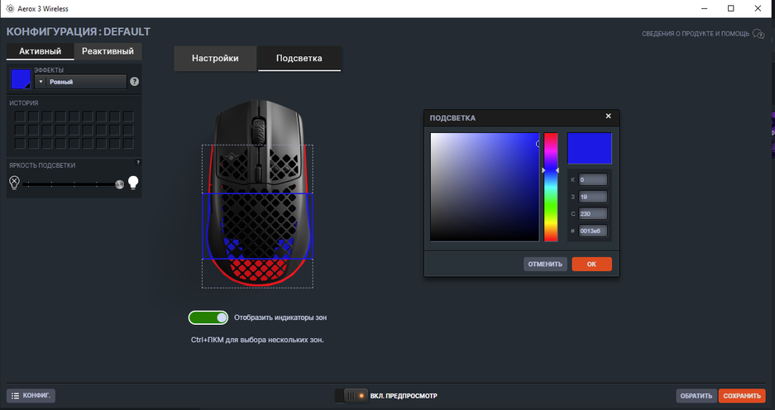
Task: Click the СОХРАНИТЬ save button
Action: 742,396
